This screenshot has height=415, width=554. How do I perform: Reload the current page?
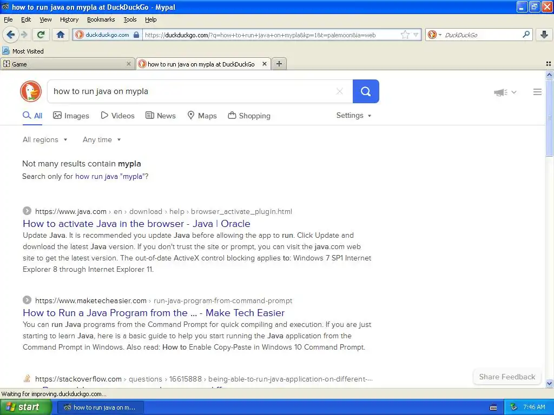(x=41, y=35)
